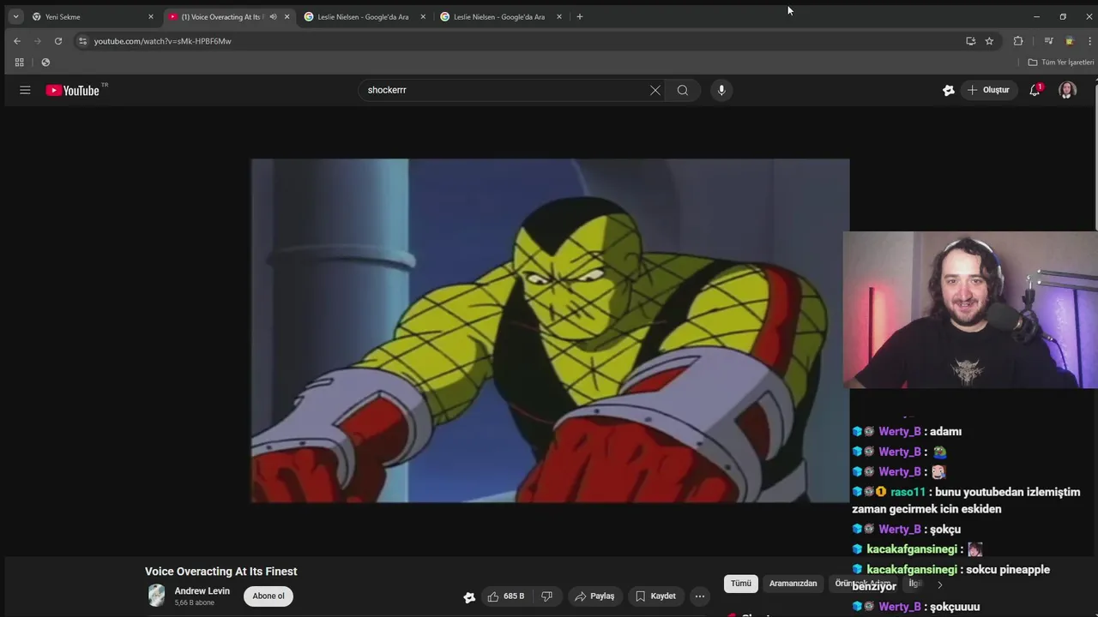Open the apps grid in bookmarks bar
Screen dimensions: 1098x617
point(19,63)
